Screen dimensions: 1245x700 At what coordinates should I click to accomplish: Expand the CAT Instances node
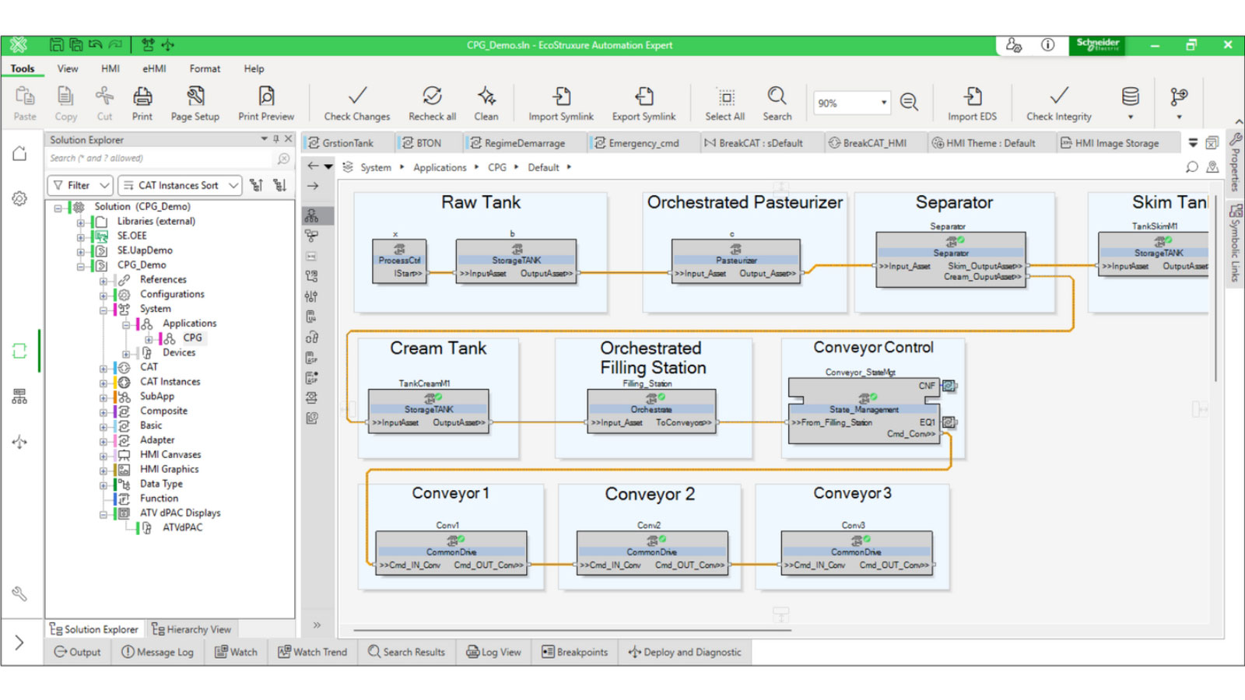tap(103, 383)
